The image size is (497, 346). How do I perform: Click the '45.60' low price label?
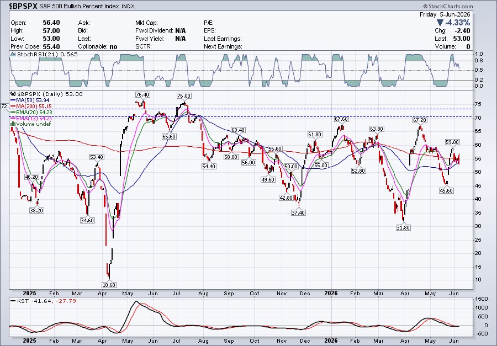click(x=446, y=191)
